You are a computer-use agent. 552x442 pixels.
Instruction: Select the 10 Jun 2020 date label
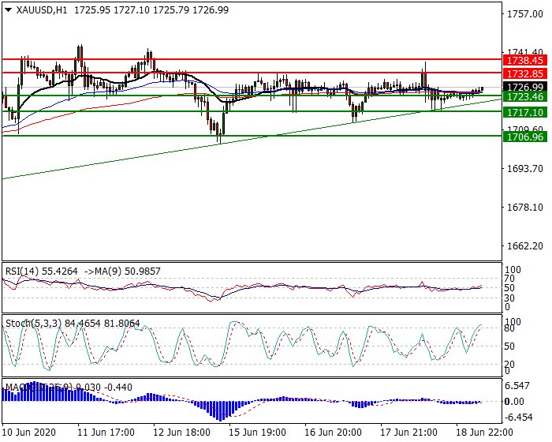[29, 432]
